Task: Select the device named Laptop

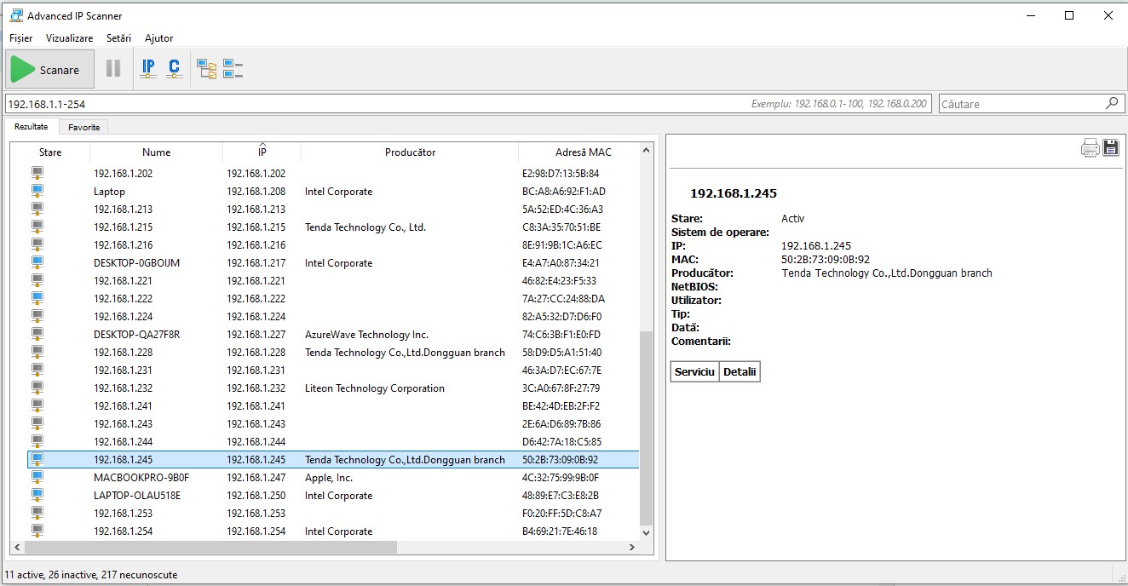Action: (x=109, y=192)
